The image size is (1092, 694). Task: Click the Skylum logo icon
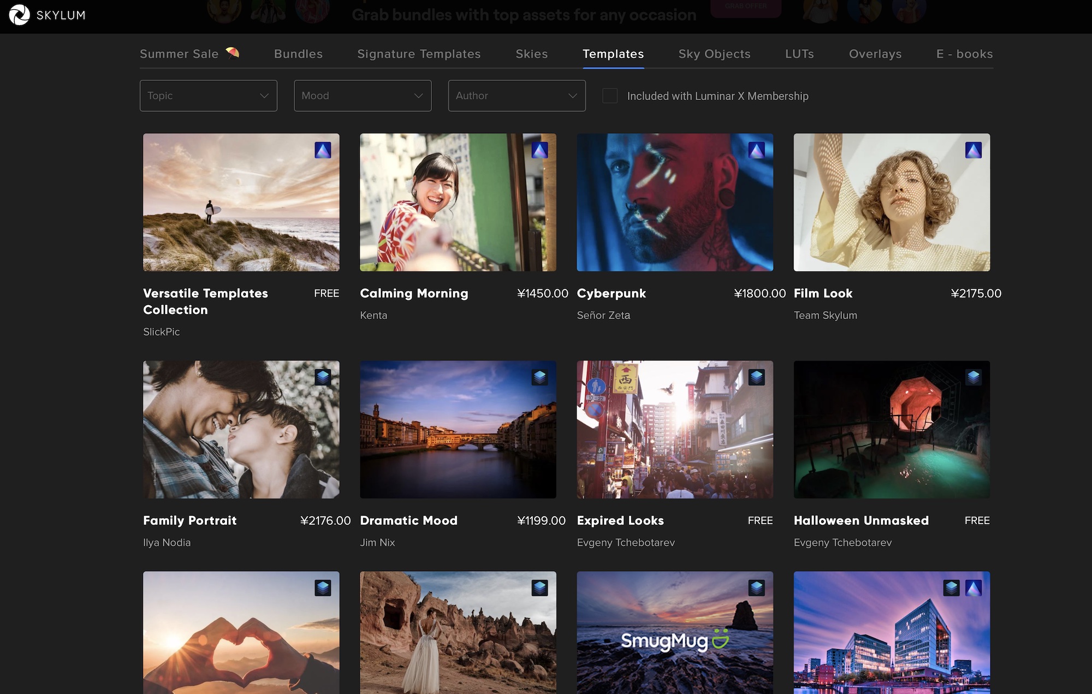[20, 15]
